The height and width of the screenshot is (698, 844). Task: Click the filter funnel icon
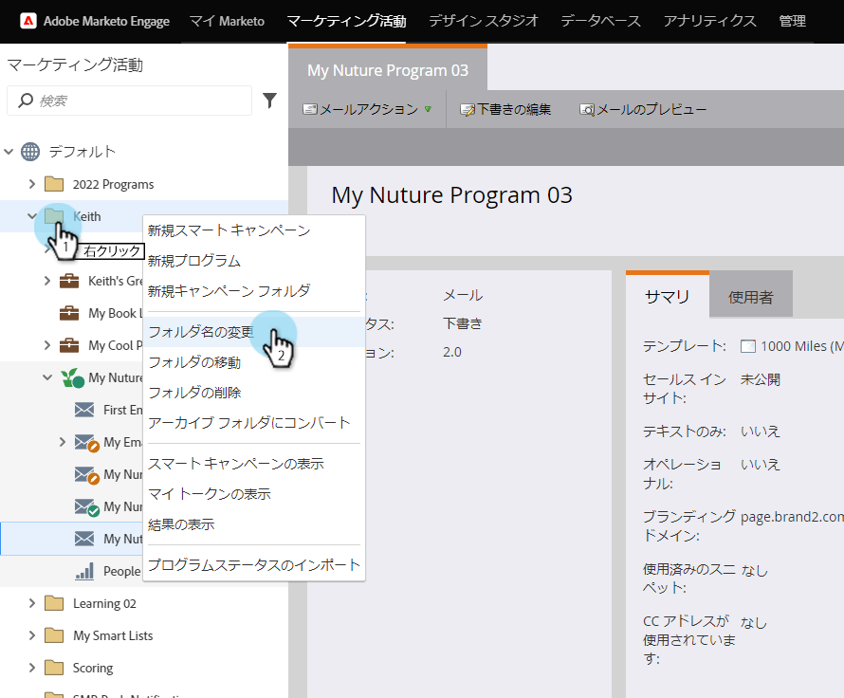(269, 101)
